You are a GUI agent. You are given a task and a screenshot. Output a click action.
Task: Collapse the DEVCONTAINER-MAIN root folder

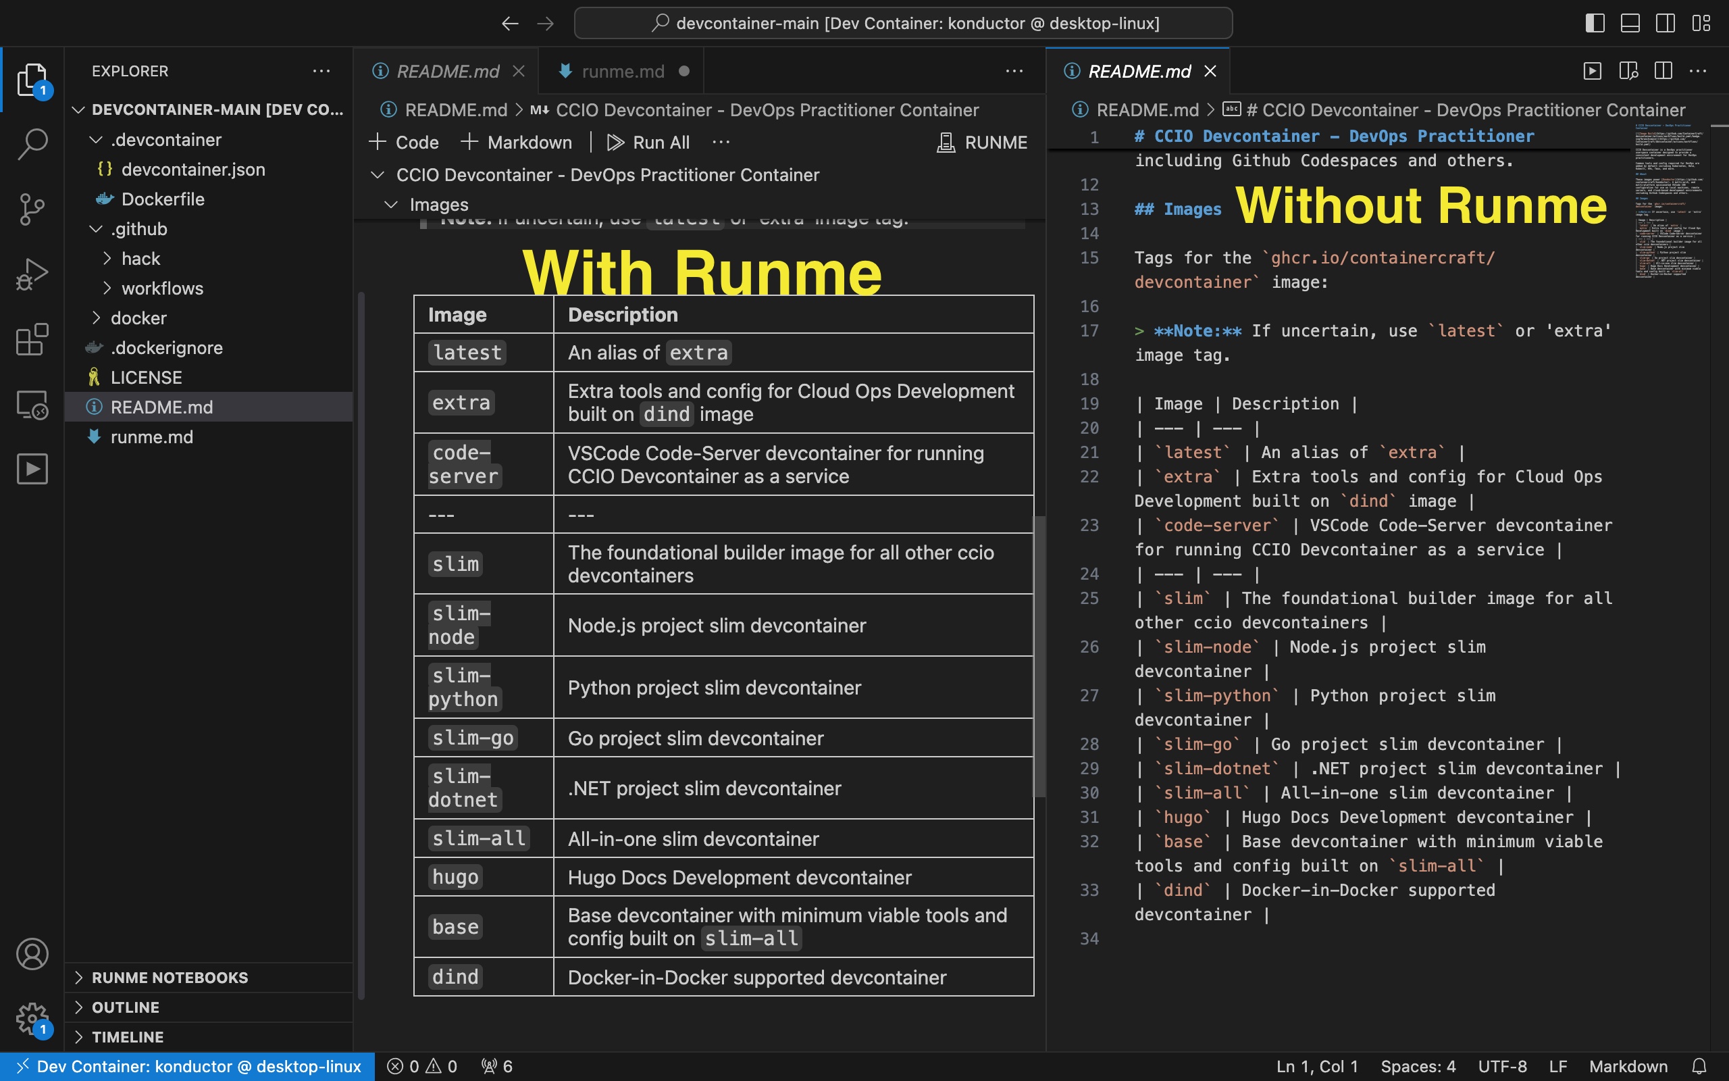pos(78,109)
